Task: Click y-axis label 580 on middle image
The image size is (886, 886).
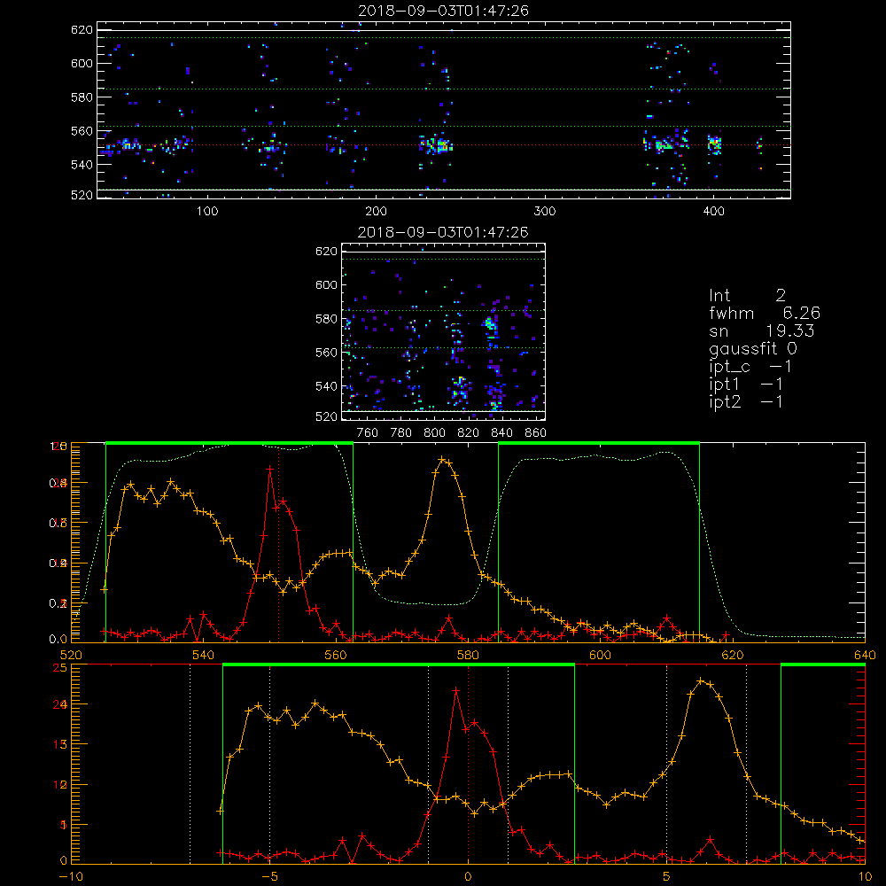Action: tap(326, 319)
